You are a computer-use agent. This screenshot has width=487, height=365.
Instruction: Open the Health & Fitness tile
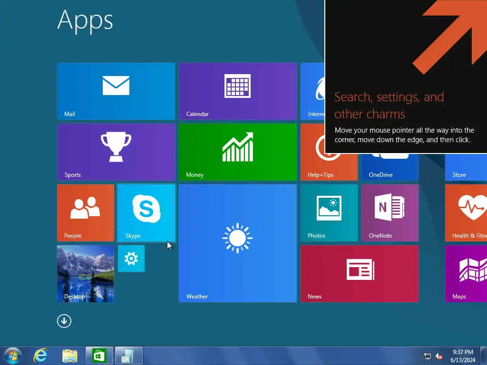[466, 212]
